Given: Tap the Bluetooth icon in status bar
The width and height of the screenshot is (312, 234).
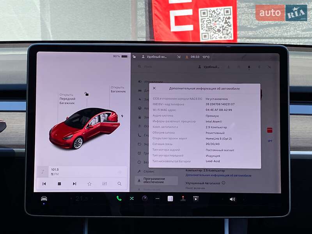Looking at the screenshot, I should (178, 57).
